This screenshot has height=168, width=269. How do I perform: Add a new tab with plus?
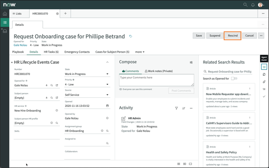pyautogui.click(x=65, y=13)
